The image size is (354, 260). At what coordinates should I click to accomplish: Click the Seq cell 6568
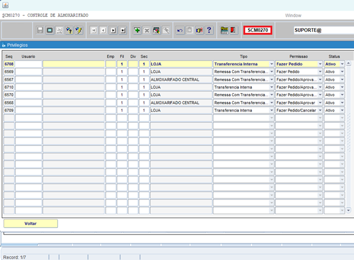(9, 102)
